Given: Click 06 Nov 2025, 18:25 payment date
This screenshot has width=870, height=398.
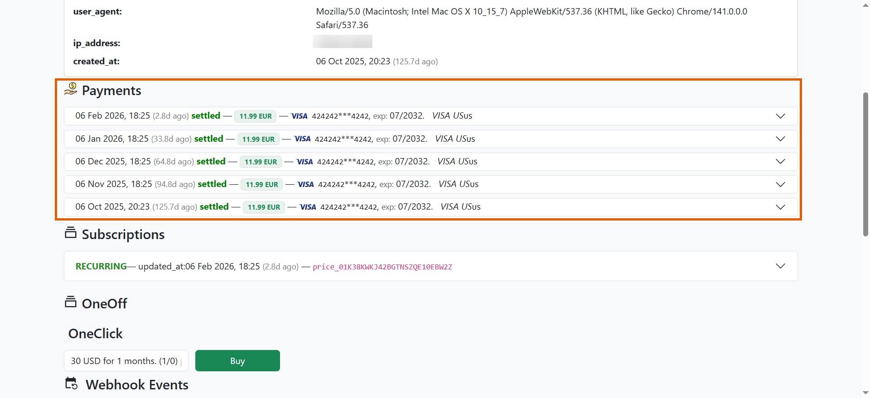Looking at the screenshot, I should (114, 184).
